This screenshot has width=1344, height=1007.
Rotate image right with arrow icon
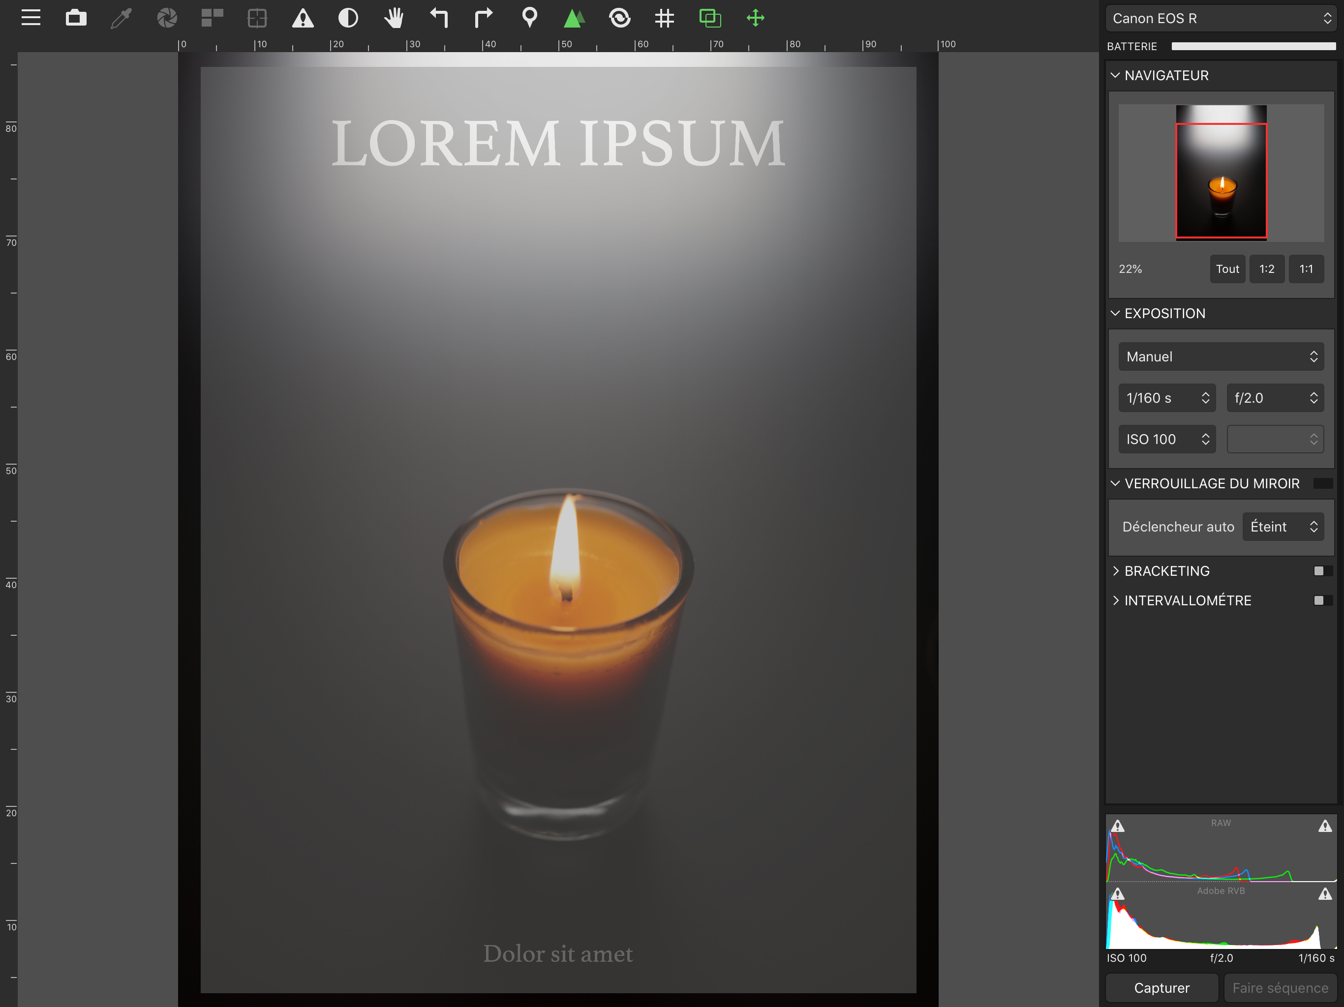click(x=484, y=18)
